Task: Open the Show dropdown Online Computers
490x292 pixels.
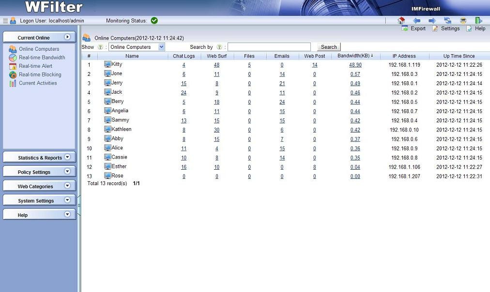Action: coord(137,47)
